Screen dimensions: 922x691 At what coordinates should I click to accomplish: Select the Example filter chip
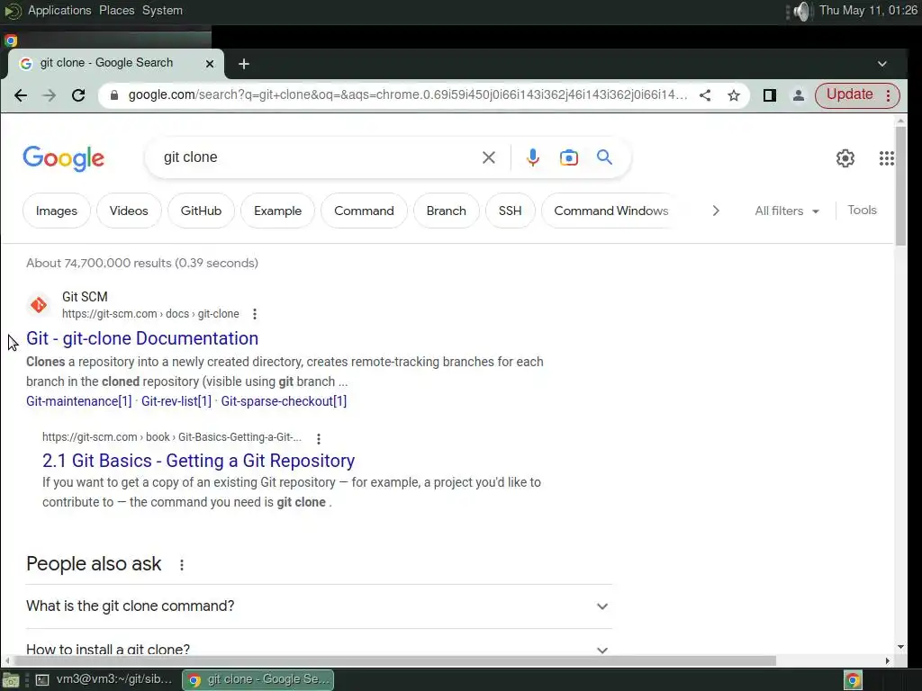tap(277, 211)
